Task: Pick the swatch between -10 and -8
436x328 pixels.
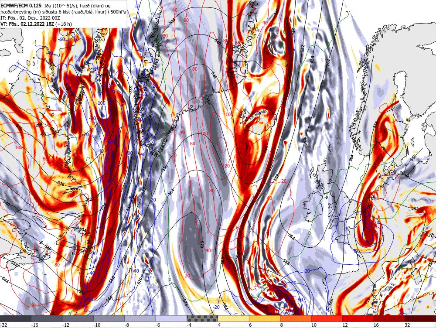Action: point(109,318)
